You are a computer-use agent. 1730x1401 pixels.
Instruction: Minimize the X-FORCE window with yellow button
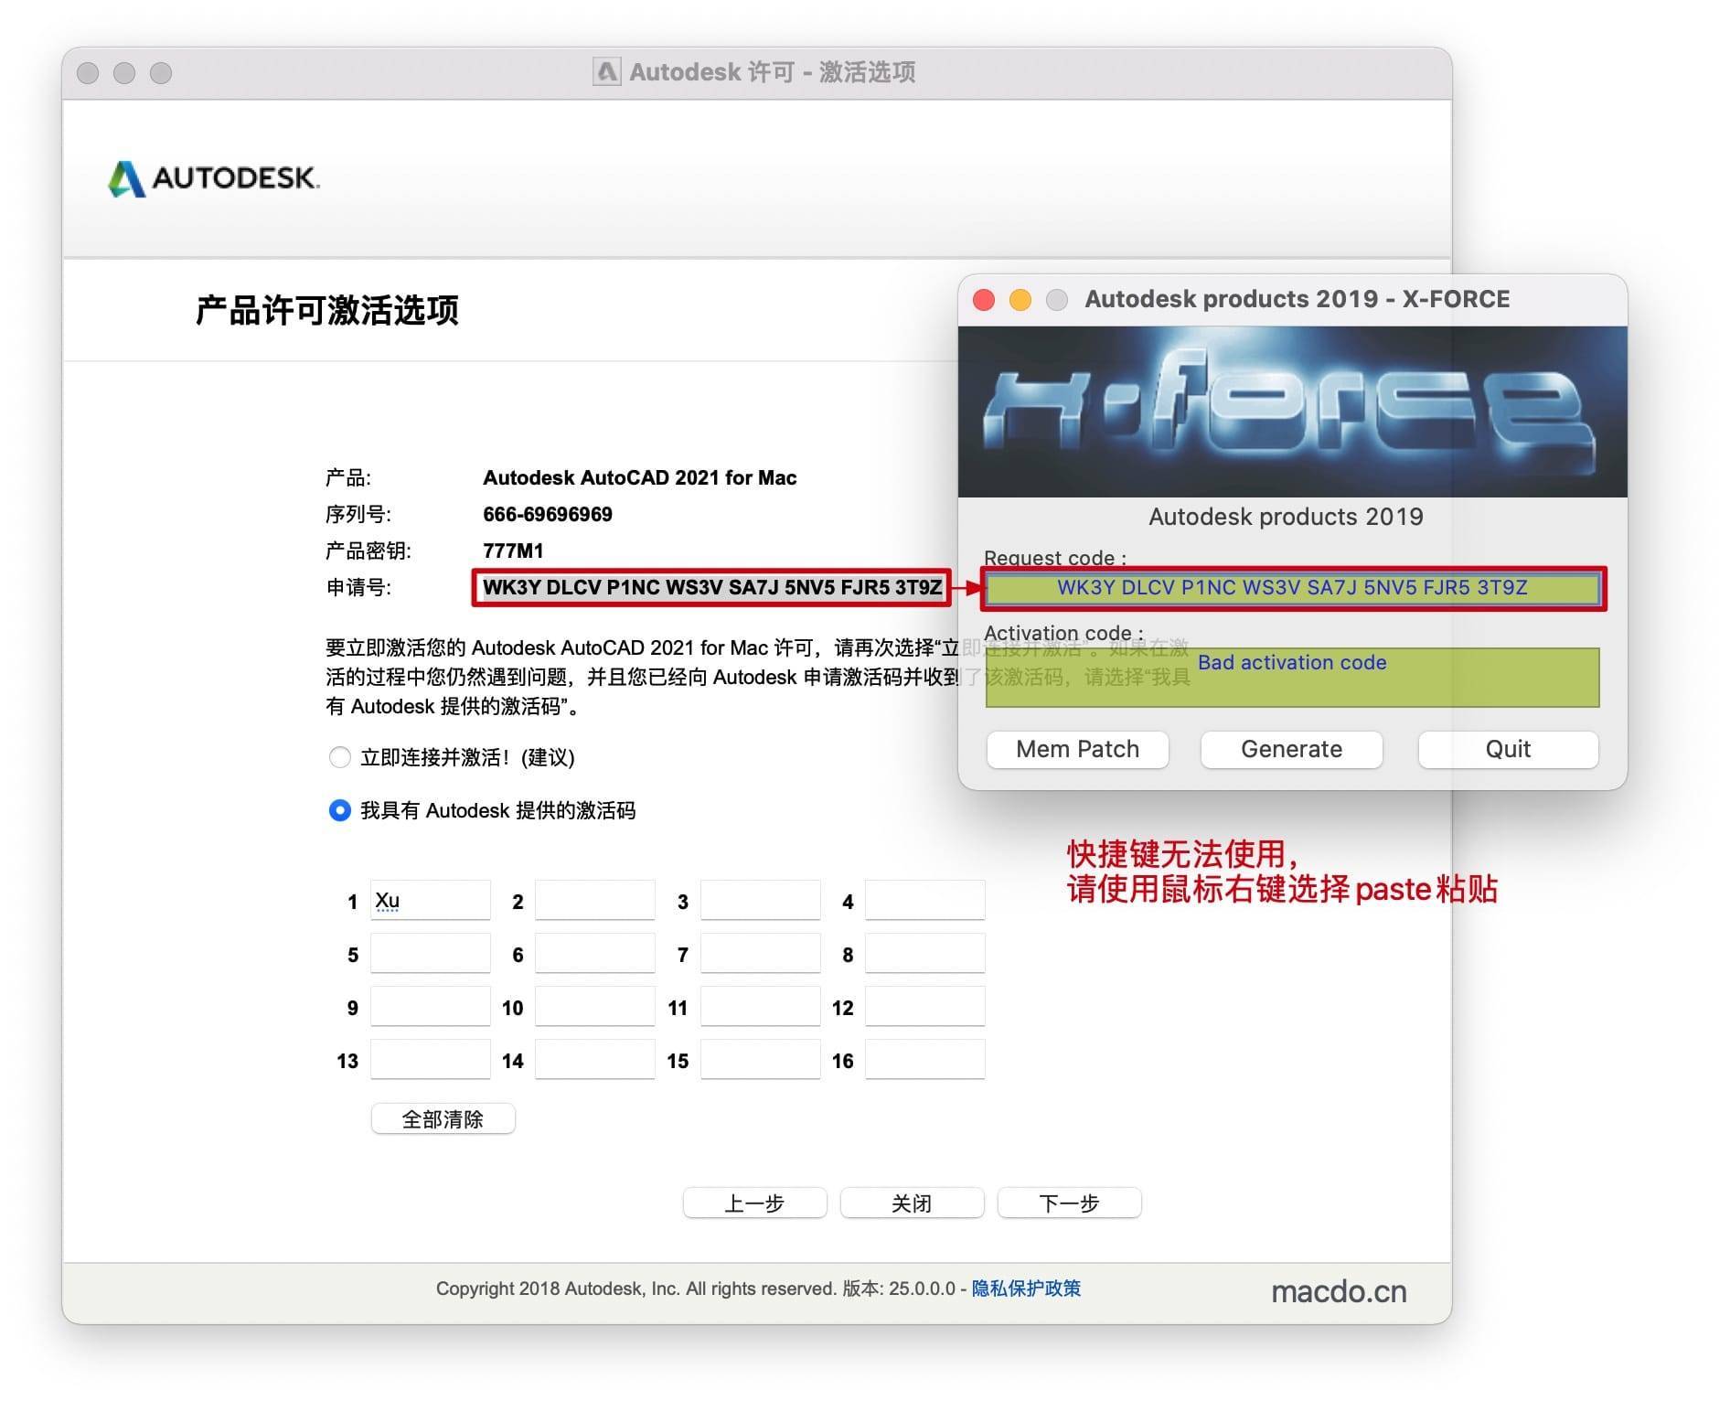(1020, 300)
